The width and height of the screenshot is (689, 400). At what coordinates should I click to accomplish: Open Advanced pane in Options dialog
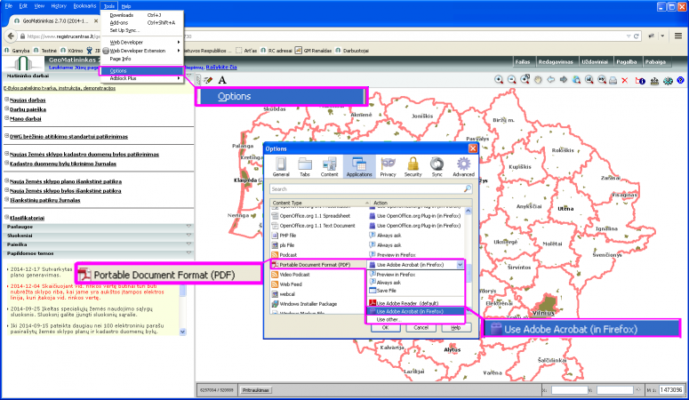[x=463, y=166]
